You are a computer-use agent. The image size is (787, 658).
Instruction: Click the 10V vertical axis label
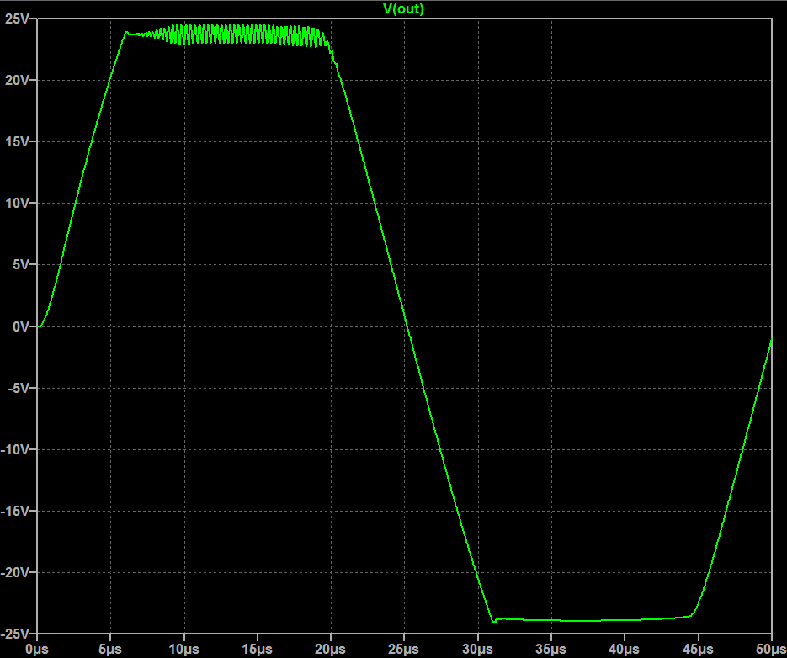coord(17,204)
